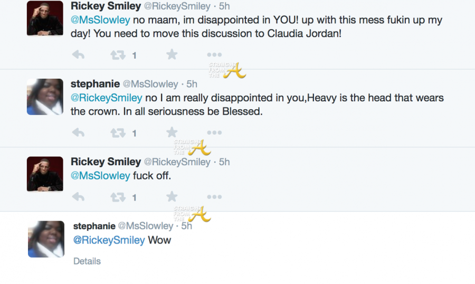The width and height of the screenshot is (475, 284).
Task: Favorite the tweet mentioning Claudia Jordan
Action: coord(172,54)
